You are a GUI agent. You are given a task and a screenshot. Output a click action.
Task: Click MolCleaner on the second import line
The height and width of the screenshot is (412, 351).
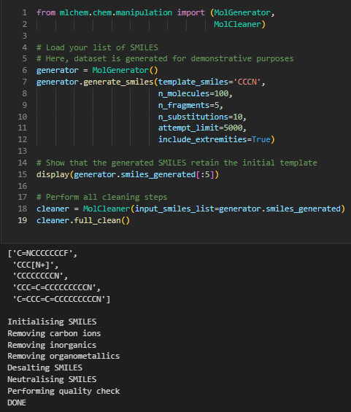[x=237, y=24]
